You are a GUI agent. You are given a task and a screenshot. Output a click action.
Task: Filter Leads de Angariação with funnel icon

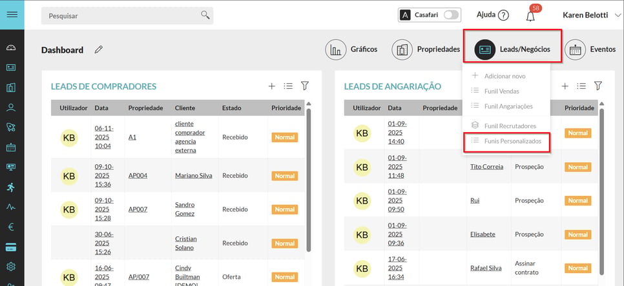point(598,86)
